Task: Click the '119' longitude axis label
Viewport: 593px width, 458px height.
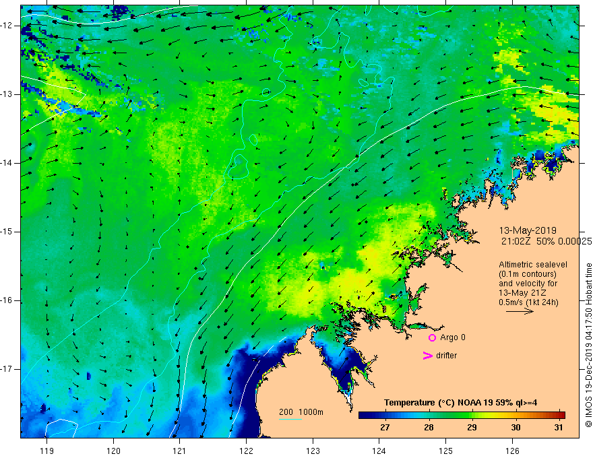Action: coord(46,451)
